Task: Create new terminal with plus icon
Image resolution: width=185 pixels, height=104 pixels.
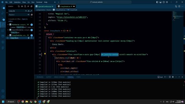Action: 165,77
